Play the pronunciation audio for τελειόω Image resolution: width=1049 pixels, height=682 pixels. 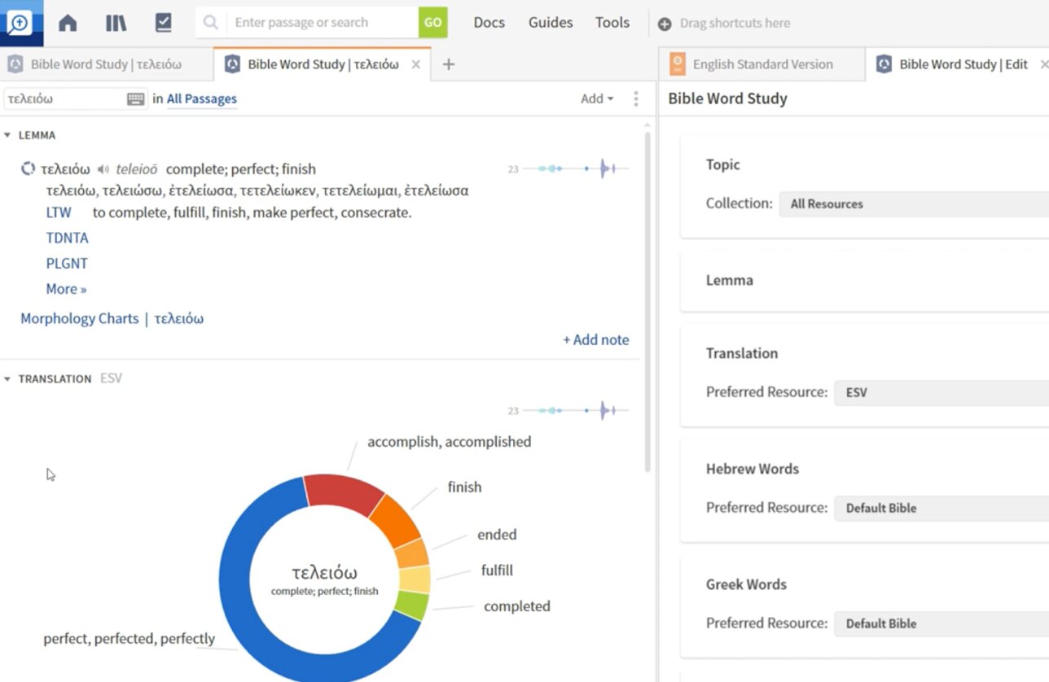pos(103,169)
